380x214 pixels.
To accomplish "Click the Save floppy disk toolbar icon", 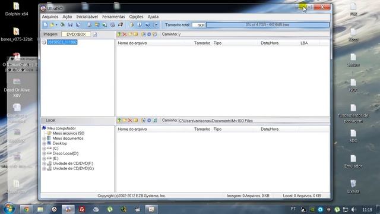I will [x=70, y=25].
